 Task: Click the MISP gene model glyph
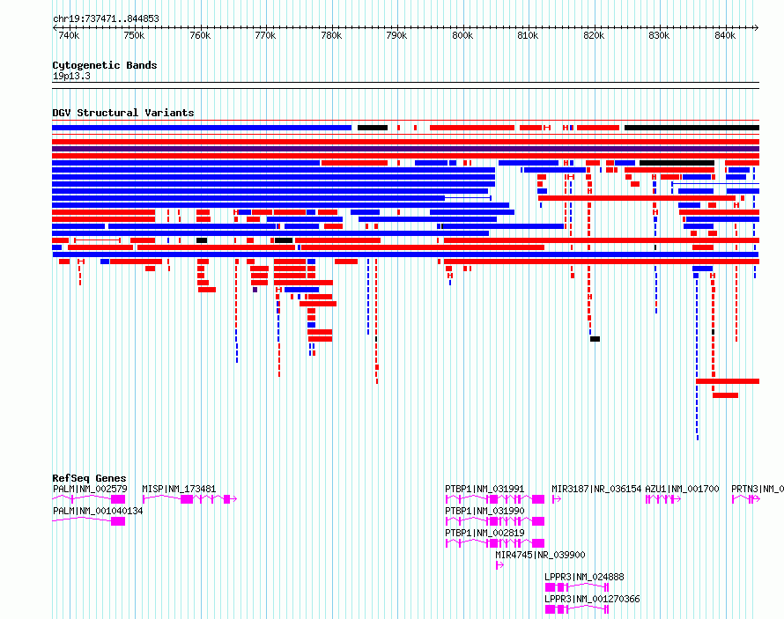click(189, 499)
